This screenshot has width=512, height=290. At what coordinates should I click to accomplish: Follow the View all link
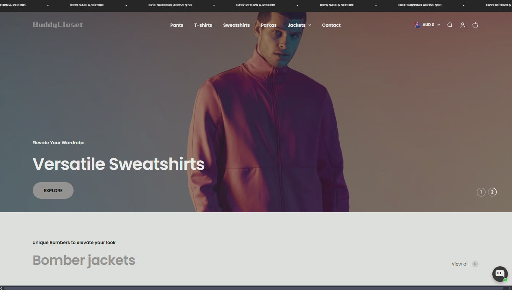[x=460, y=264]
